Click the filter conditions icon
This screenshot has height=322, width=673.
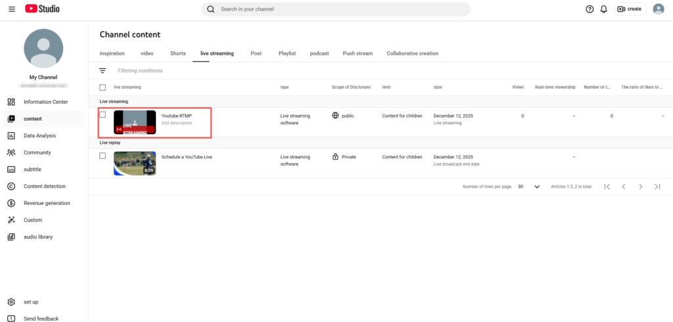click(x=103, y=70)
